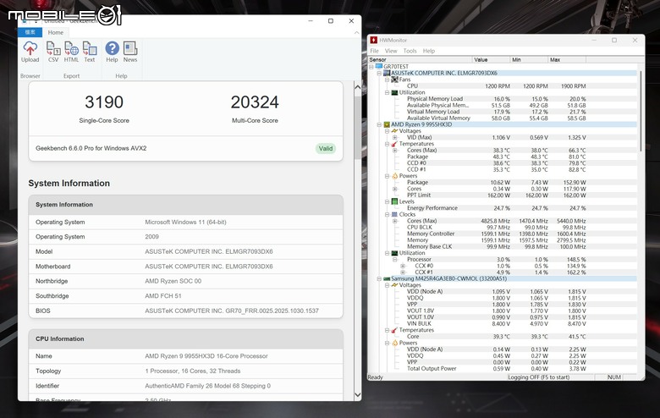Select the VIN BULK voltage row

tap(503, 324)
